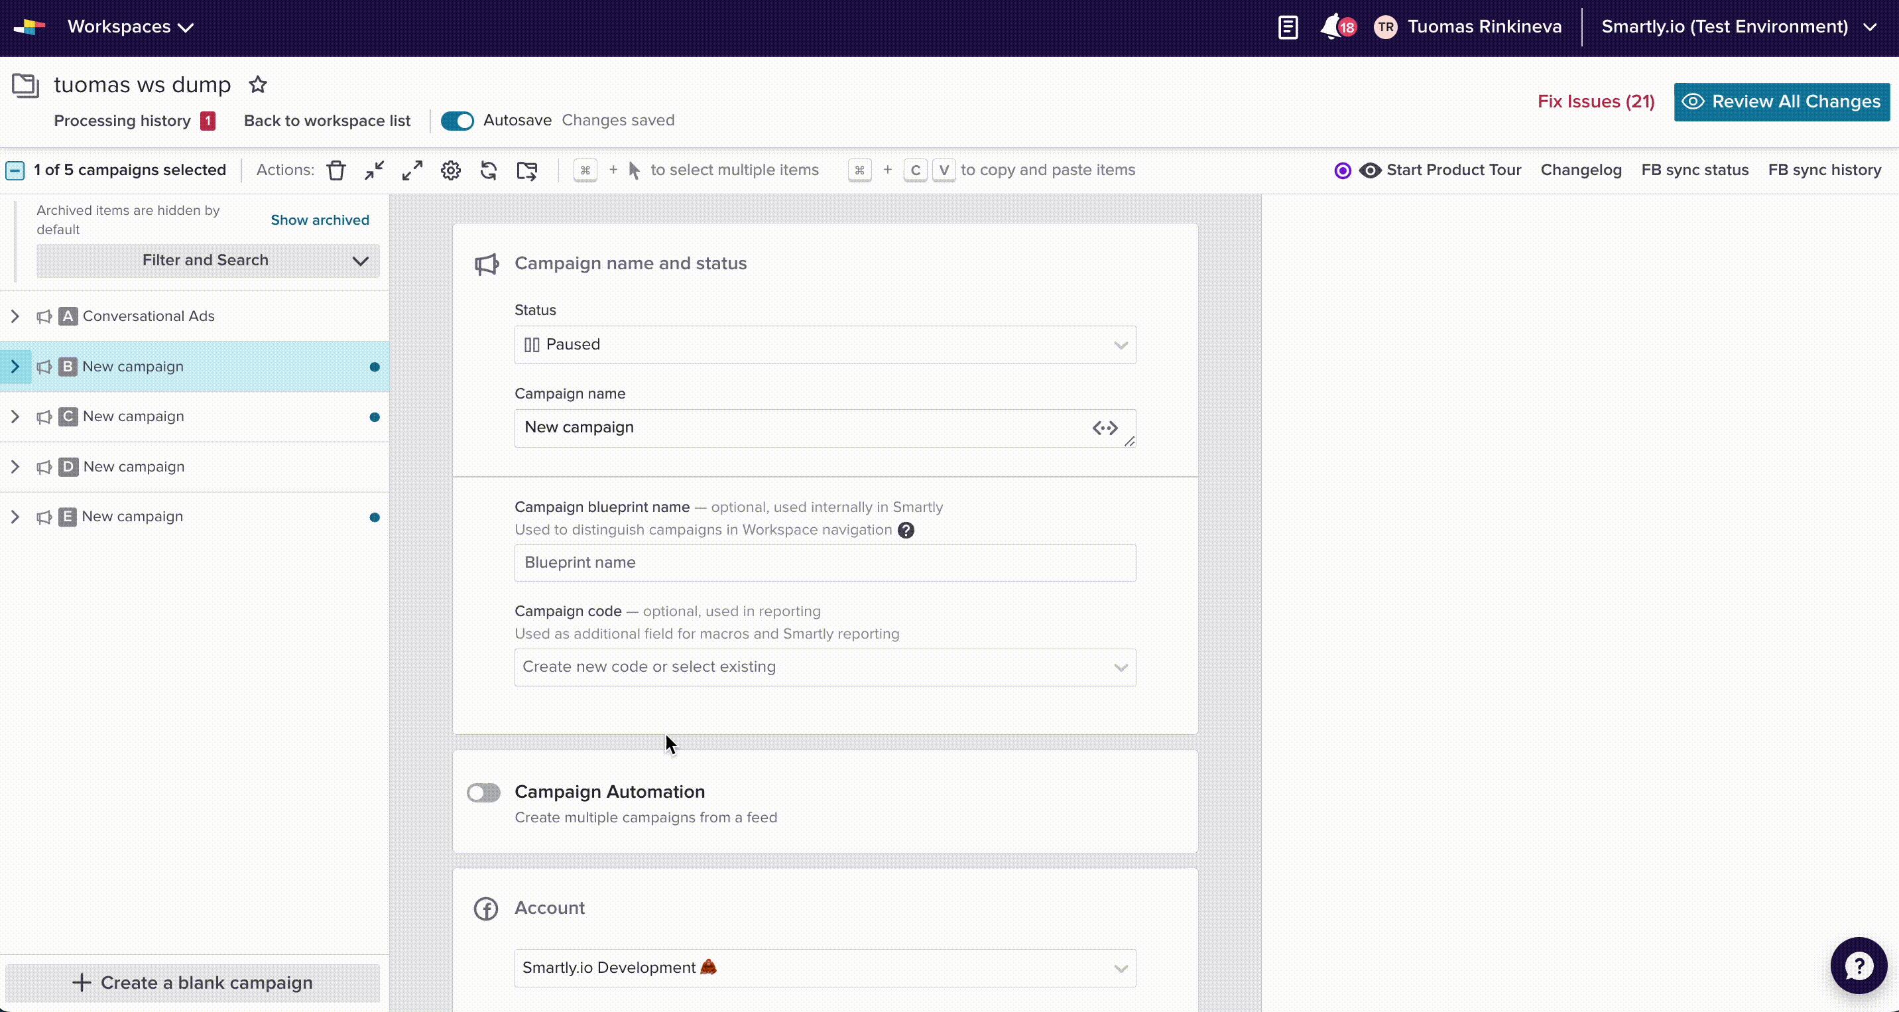This screenshot has height=1012, width=1899.
Task: Select FB sync status menu item
Action: point(1695,170)
